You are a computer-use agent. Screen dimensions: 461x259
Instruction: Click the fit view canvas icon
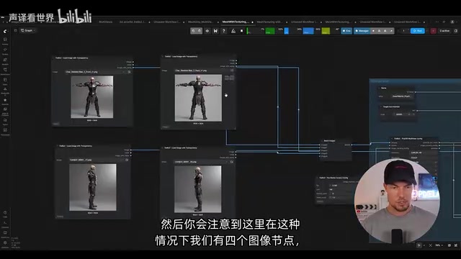click(x=431, y=245)
